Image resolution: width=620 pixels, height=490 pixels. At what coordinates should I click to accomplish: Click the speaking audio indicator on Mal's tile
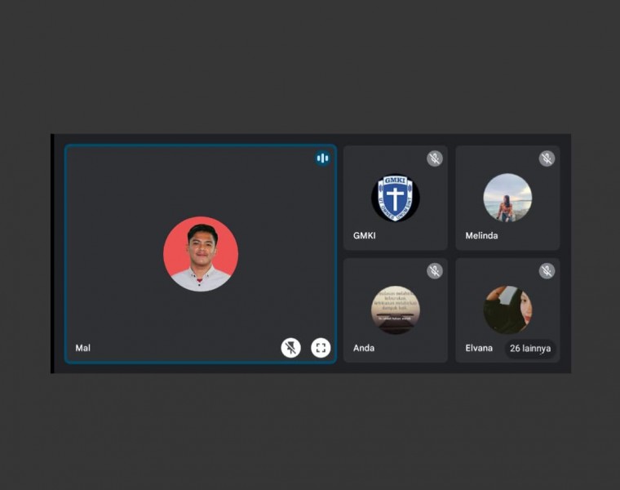click(322, 158)
